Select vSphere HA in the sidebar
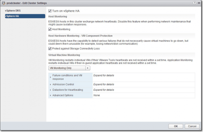203x132 pixels. (25, 16)
